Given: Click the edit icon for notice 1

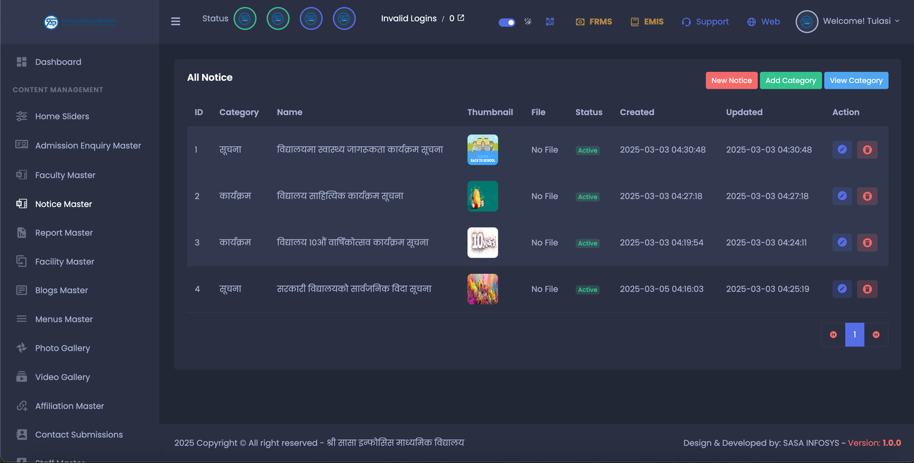Looking at the screenshot, I should coord(842,150).
